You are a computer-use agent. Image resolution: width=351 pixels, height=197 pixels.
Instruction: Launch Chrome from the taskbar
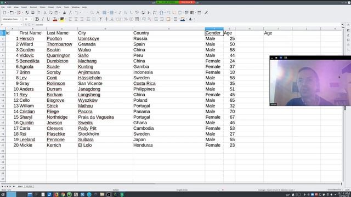click(63, 195)
